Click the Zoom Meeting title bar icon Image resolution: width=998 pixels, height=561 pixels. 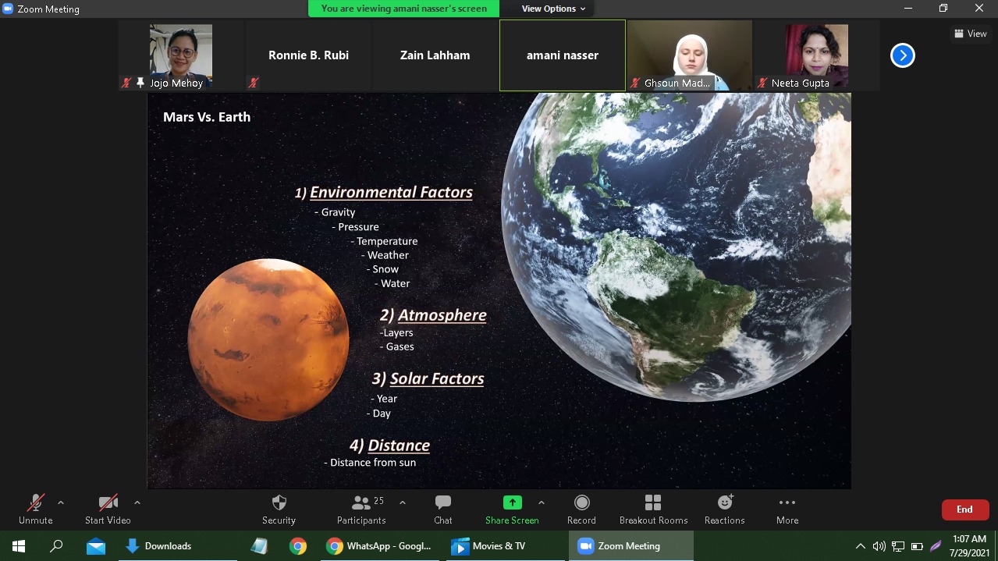coord(8,9)
